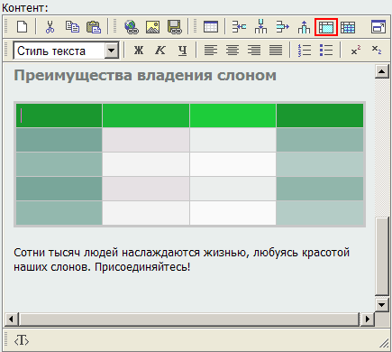The image size is (392, 352).
Task: Insert hyperlink using globe icon
Action: pyautogui.click(x=132, y=27)
